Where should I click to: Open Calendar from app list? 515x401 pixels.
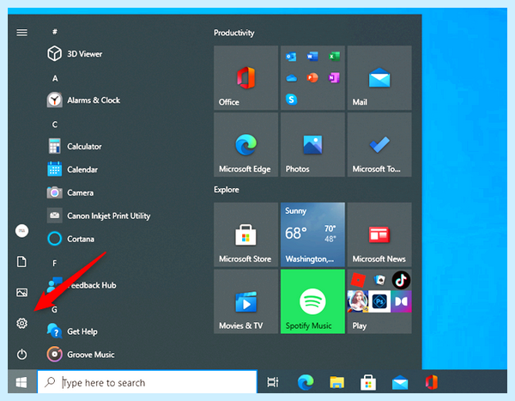73,169
